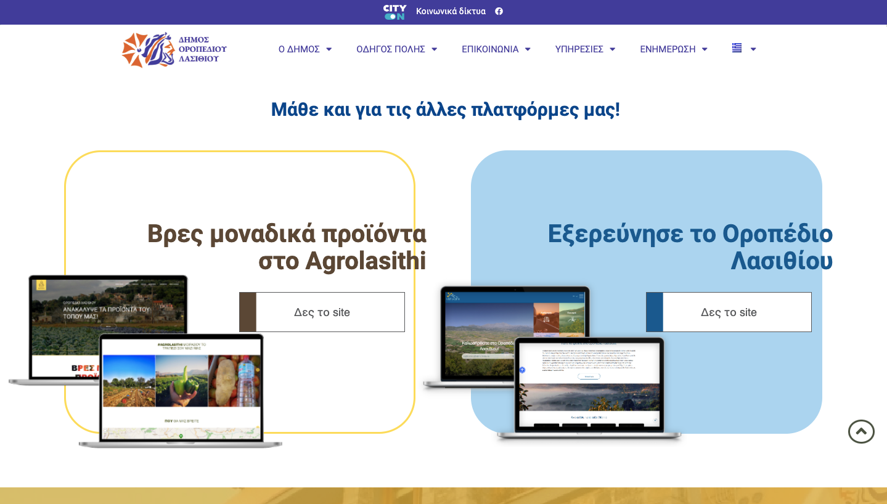Expand the arrow next to ΟΔΗΓΟΣ ΠΟΛΗΣ
The height and width of the screenshot is (504, 887).
[434, 49]
